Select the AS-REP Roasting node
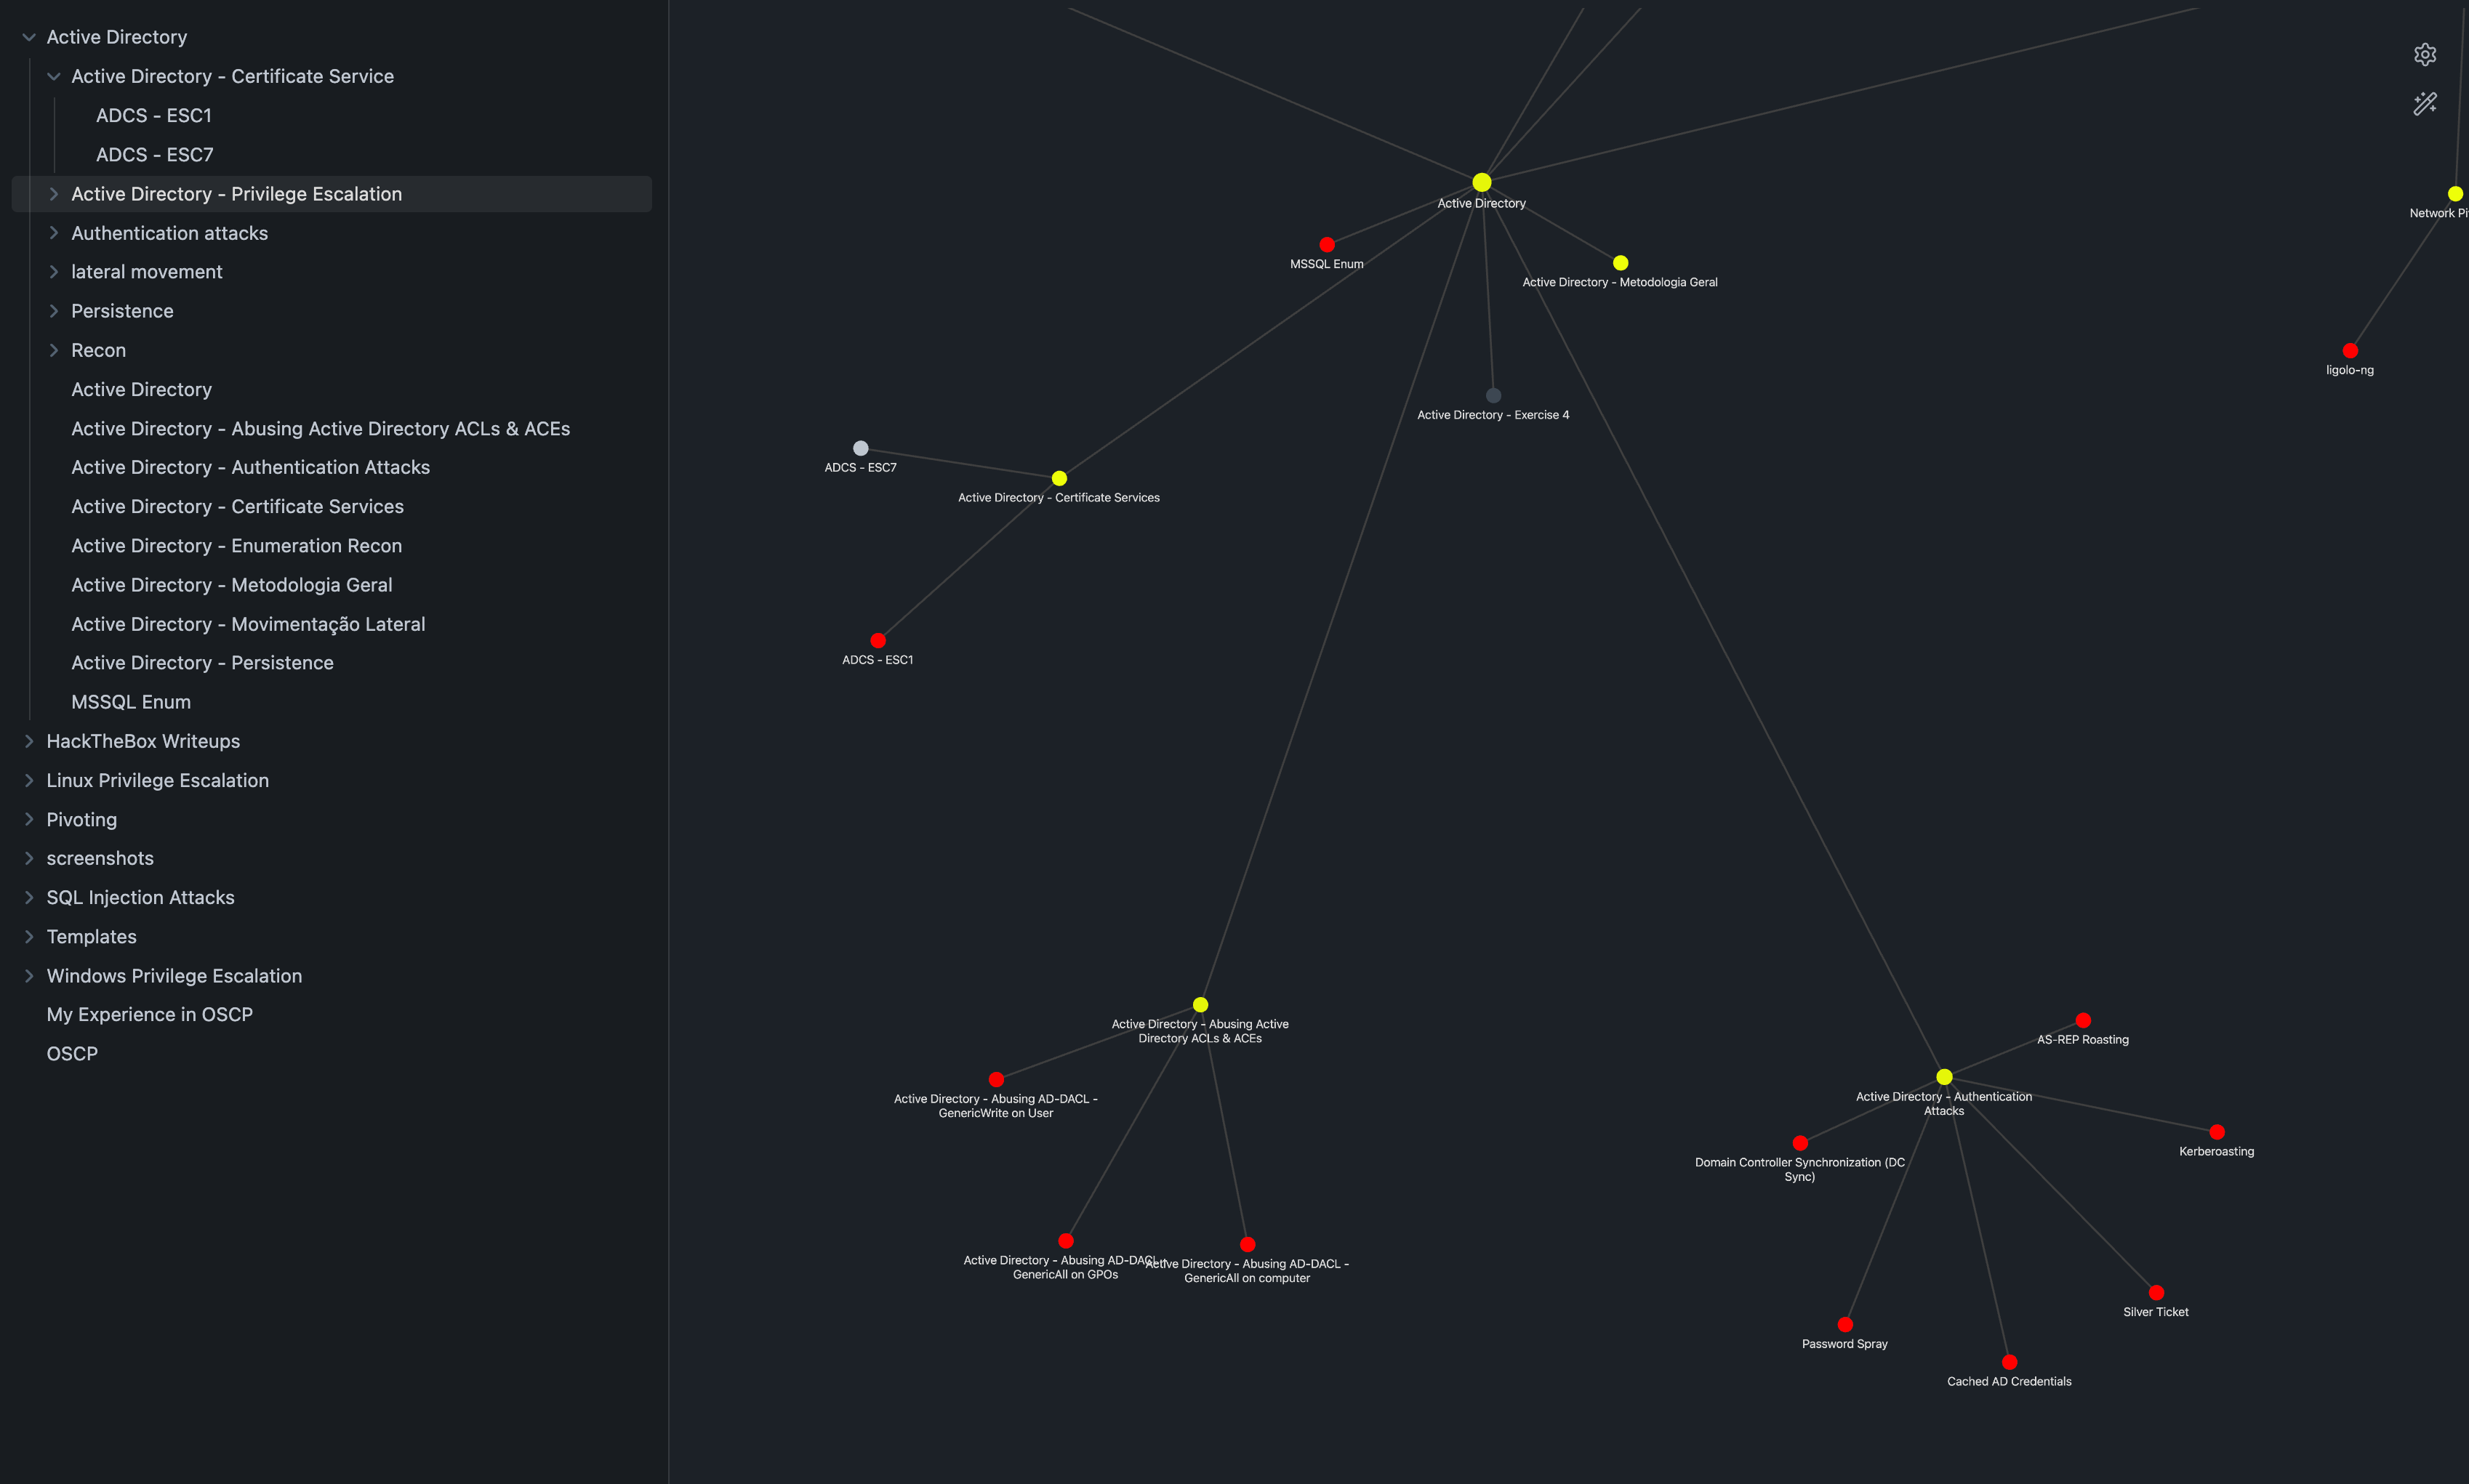The height and width of the screenshot is (1484, 2469). coord(2083,1021)
